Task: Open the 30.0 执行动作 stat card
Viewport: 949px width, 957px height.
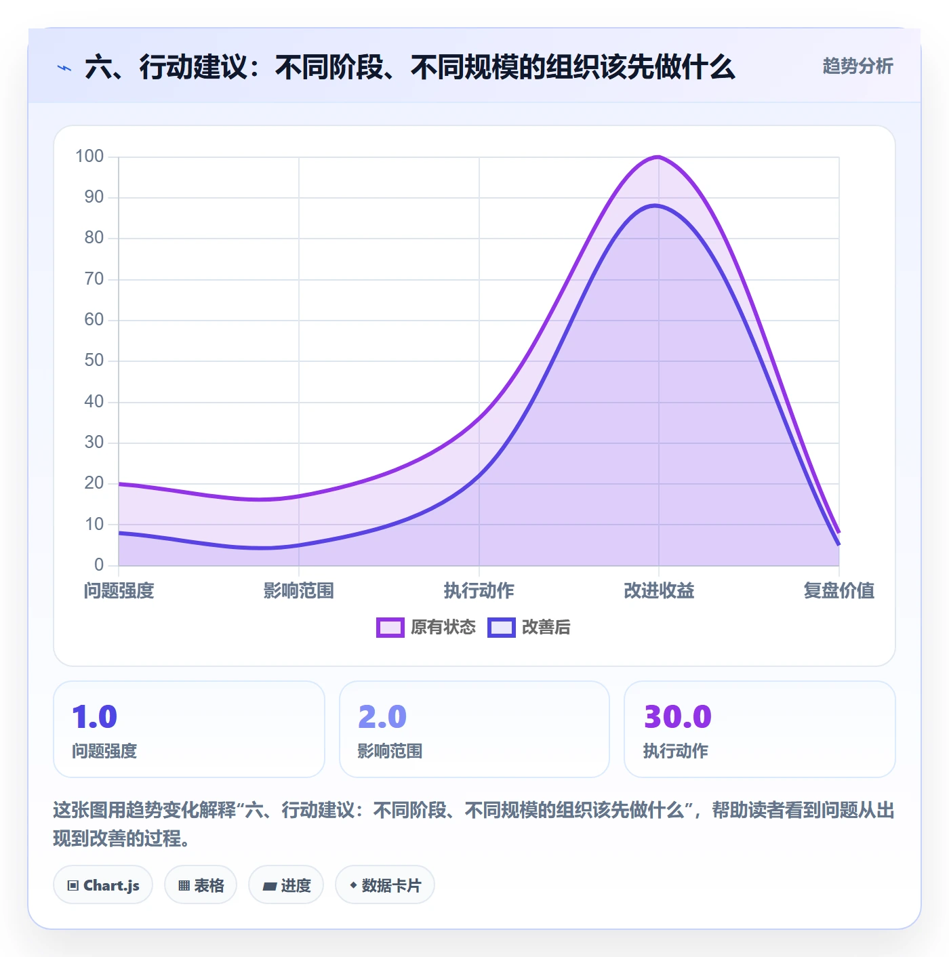Action: (760, 729)
